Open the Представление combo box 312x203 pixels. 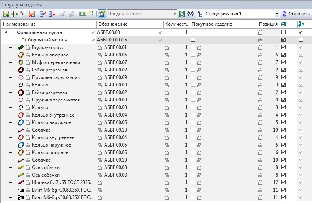coord(174,14)
